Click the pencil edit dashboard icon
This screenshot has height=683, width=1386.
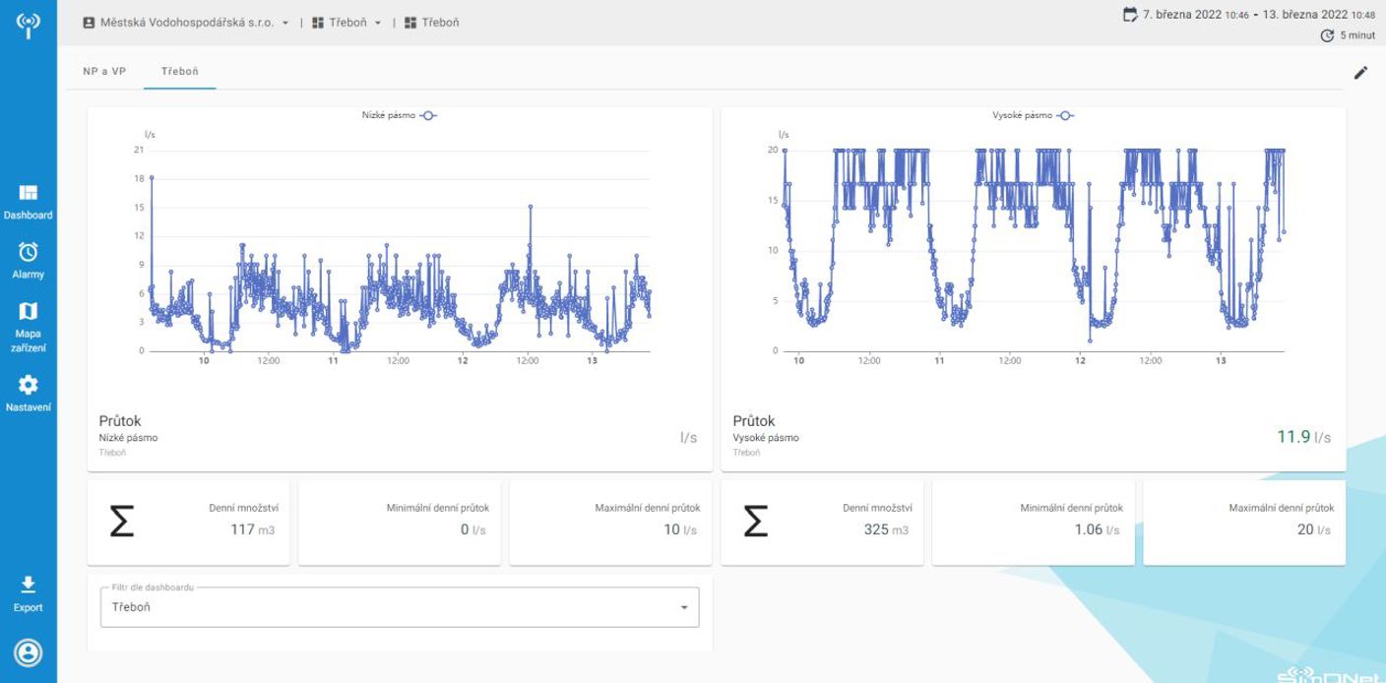point(1360,73)
